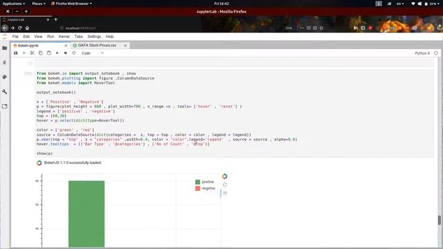
Task: Click the positive legend green swatch
Action: pos(197,182)
